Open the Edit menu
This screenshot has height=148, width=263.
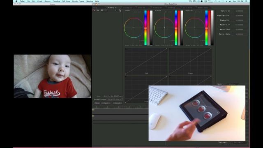coord(33,1)
